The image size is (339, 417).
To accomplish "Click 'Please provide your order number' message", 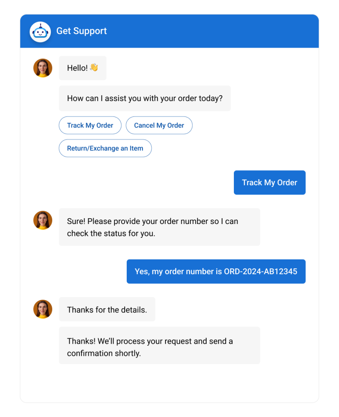I will click(159, 227).
